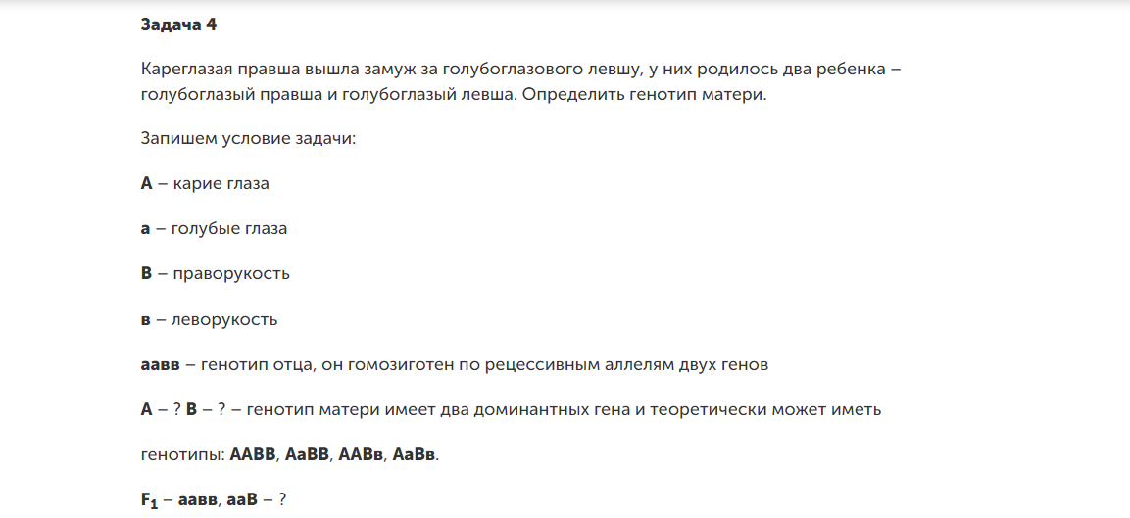
Task: Click the word "праворукость"
Action: (x=231, y=273)
